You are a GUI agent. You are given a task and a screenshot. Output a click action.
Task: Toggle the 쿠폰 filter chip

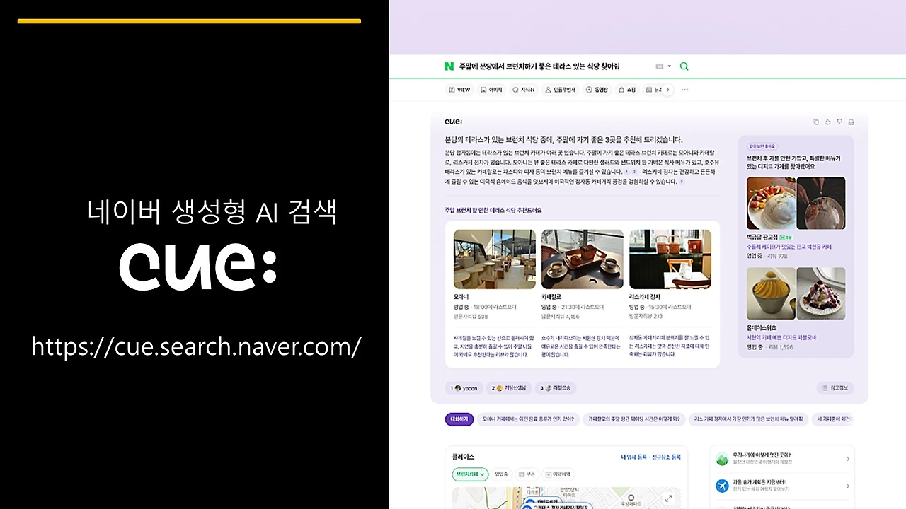click(527, 474)
